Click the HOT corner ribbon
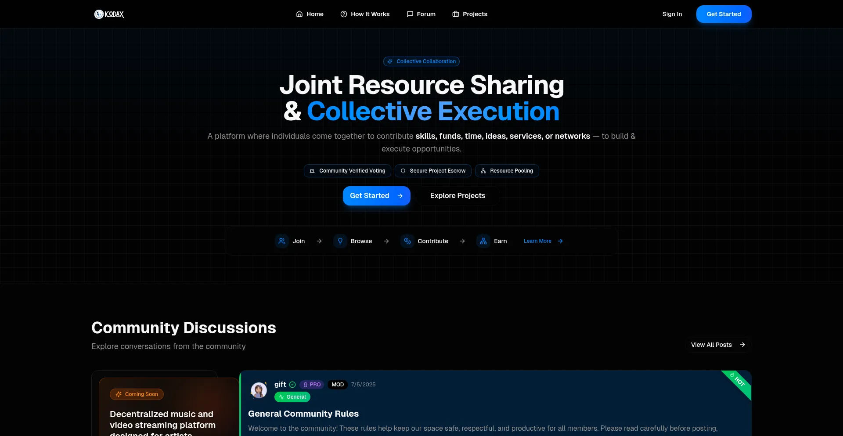 point(739,382)
